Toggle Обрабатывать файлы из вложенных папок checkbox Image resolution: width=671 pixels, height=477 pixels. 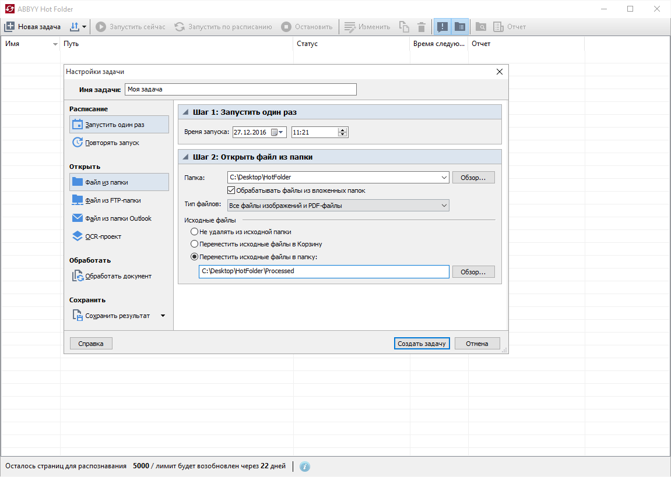(x=231, y=190)
